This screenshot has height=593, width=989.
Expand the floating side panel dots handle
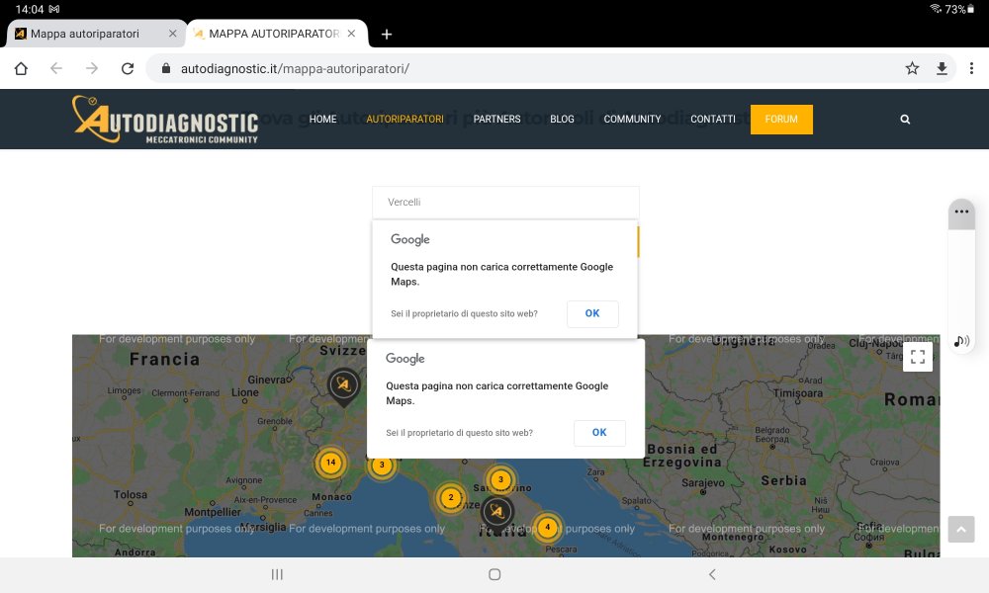point(961,212)
